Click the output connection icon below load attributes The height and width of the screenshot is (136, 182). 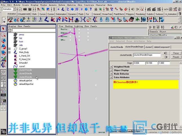tap(166, 57)
